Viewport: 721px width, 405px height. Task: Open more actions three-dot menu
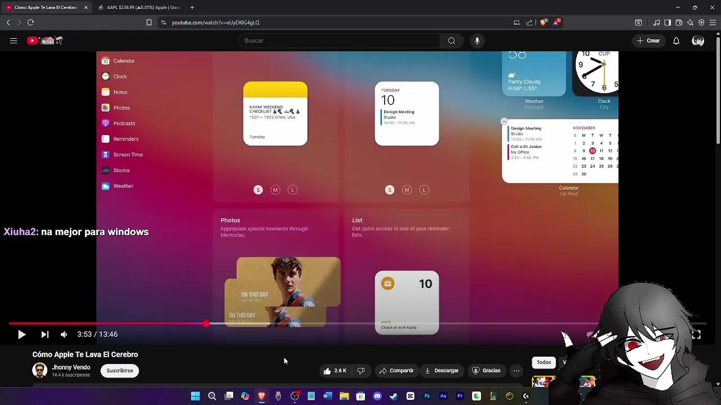tap(517, 371)
